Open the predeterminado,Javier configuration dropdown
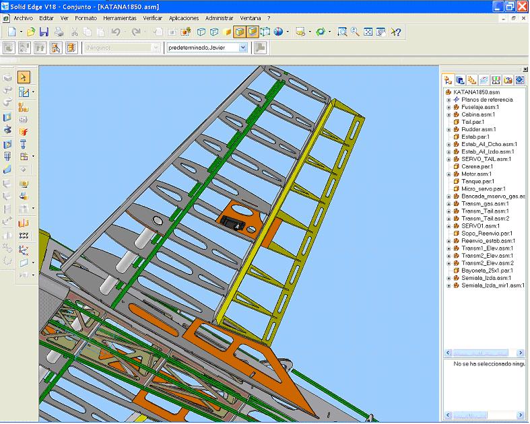This screenshot has height=424, width=530. (x=243, y=48)
